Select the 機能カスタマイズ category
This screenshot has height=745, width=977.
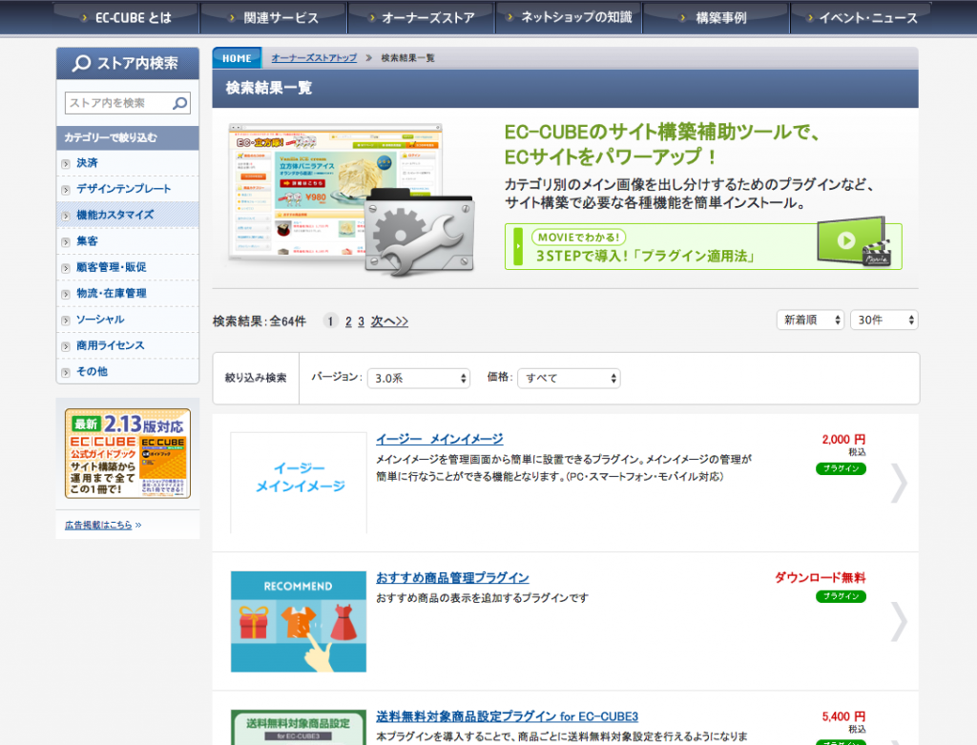[x=114, y=216]
